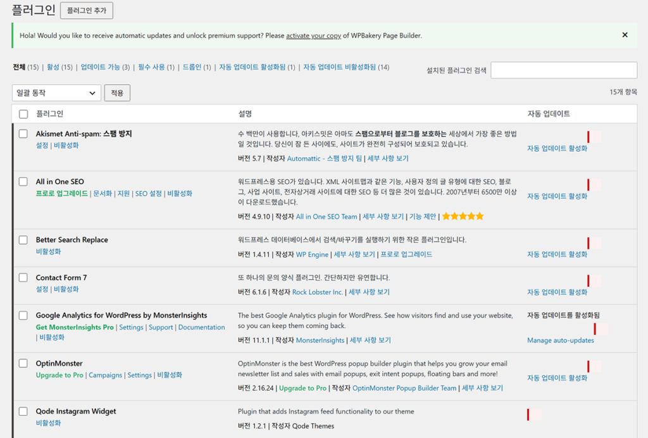Enable auto-update for All in One SEO

click(557, 196)
